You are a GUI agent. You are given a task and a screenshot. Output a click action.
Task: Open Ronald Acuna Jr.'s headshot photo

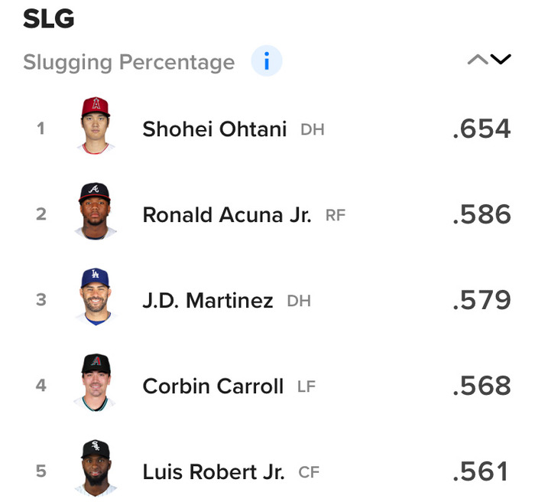click(96, 214)
